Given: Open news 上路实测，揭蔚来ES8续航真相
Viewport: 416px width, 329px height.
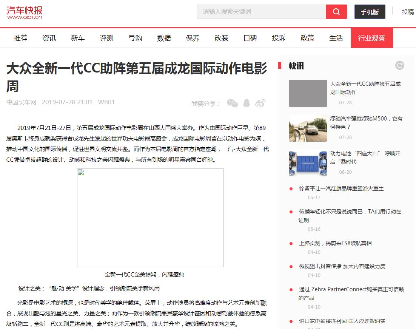Looking at the screenshot, I should click(335, 243).
